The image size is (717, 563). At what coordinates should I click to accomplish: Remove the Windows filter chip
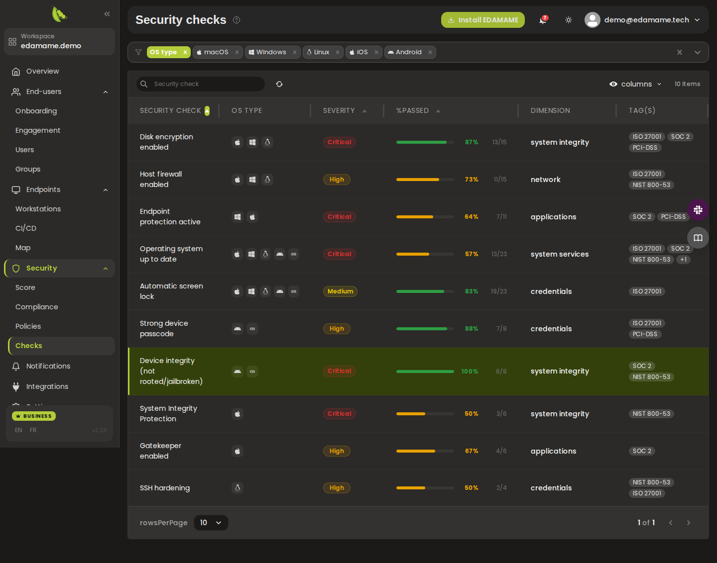click(x=295, y=52)
